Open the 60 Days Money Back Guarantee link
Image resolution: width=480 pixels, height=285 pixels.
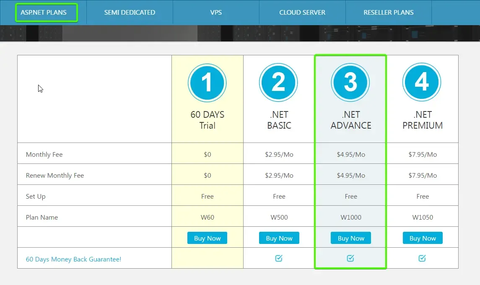pyautogui.click(x=73, y=259)
